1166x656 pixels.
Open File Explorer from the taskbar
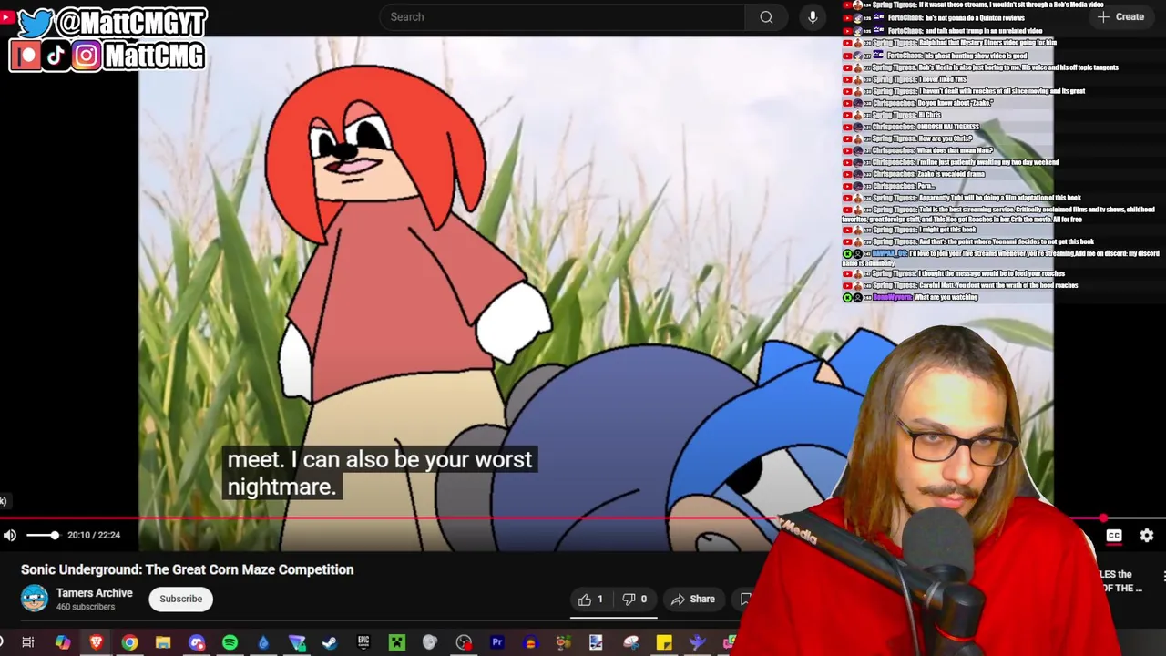coord(163,642)
